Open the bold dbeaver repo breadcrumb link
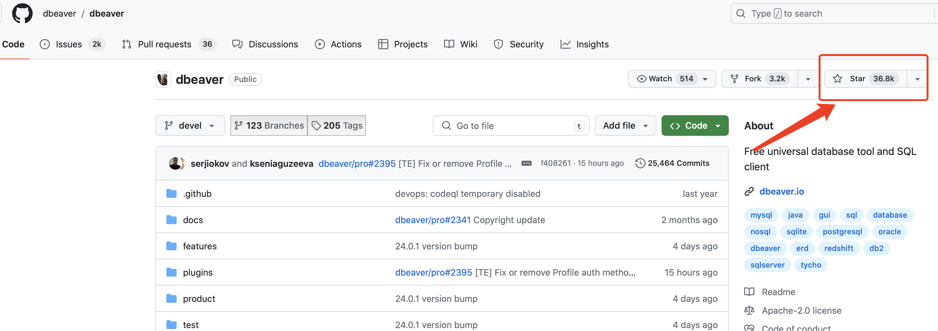 pos(107,13)
